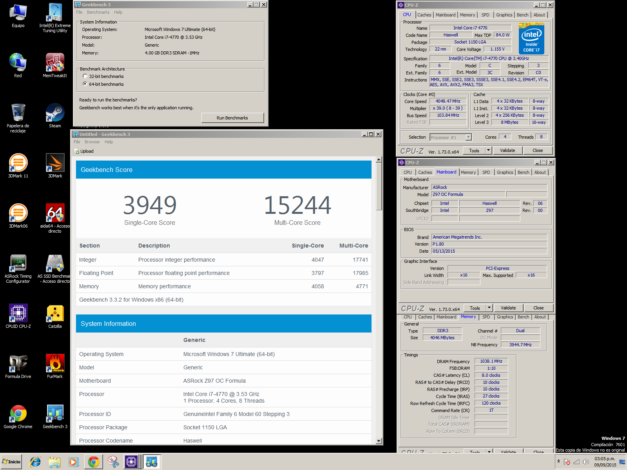Launch Steam desktop icon
Image resolution: width=627 pixels, height=470 pixels.
point(55,116)
